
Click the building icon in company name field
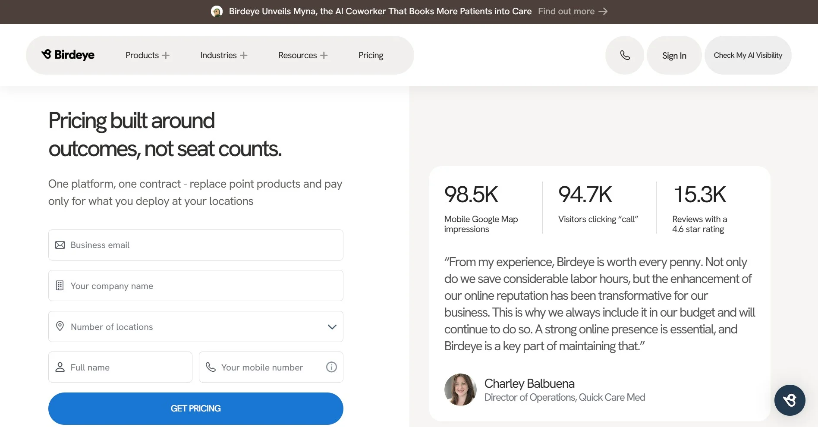pos(60,286)
